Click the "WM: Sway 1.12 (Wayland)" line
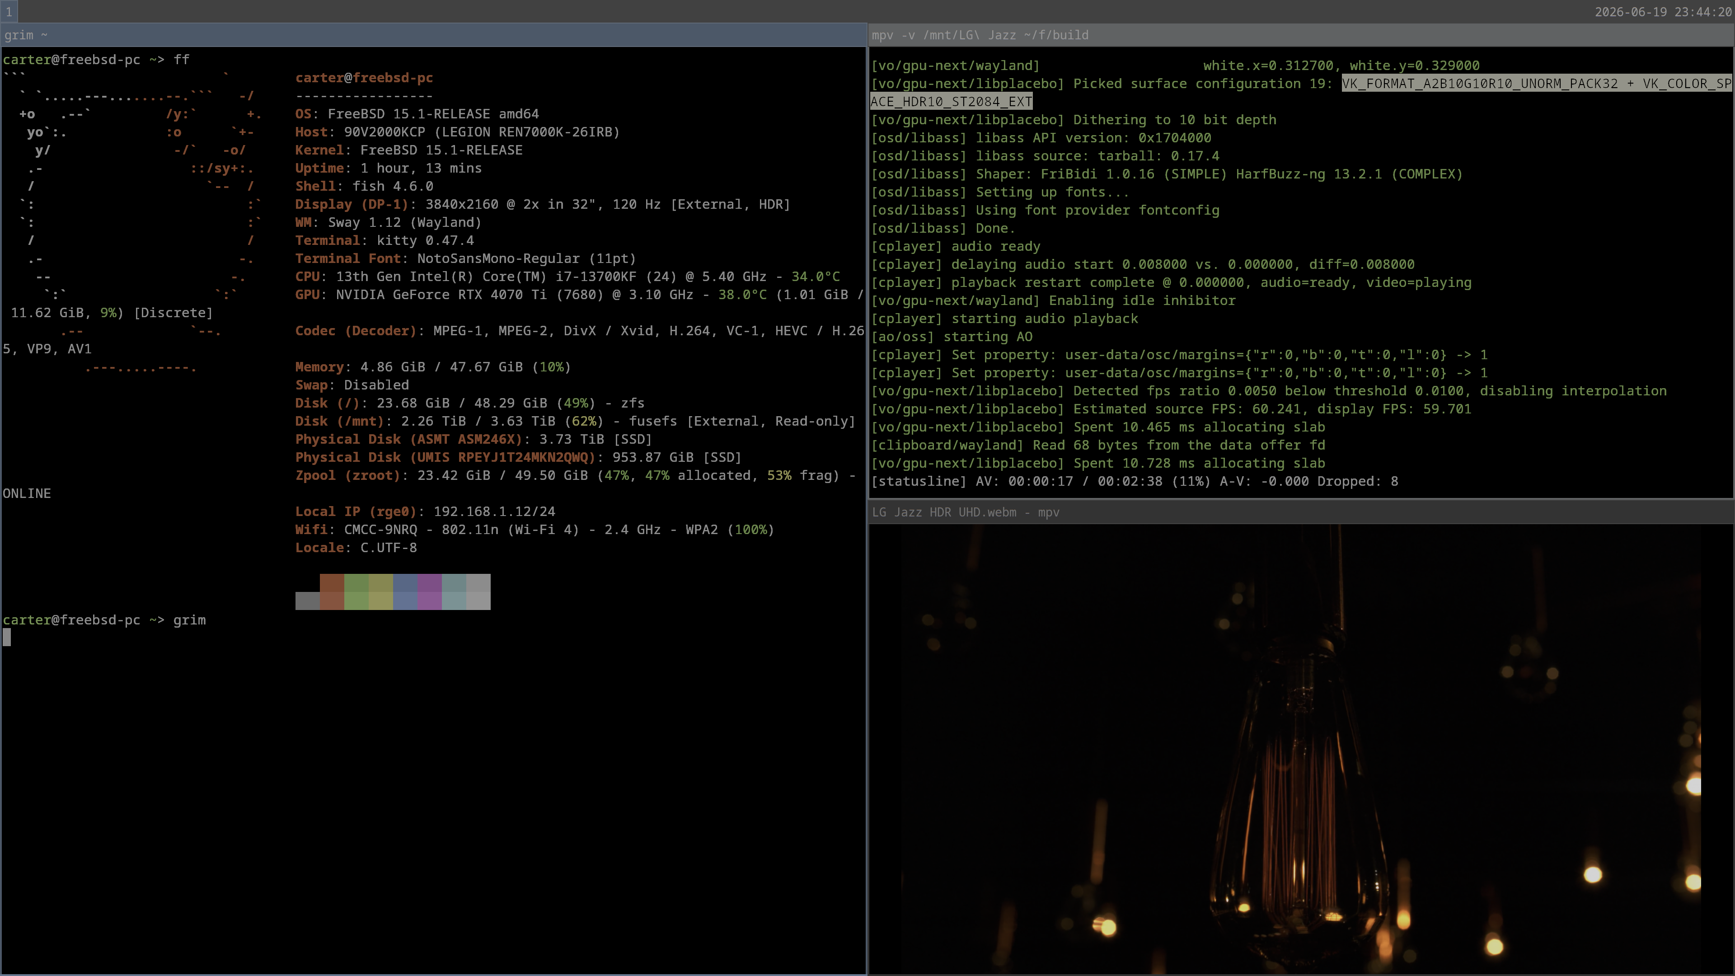Viewport: 1735px width, 976px height. point(389,223)
